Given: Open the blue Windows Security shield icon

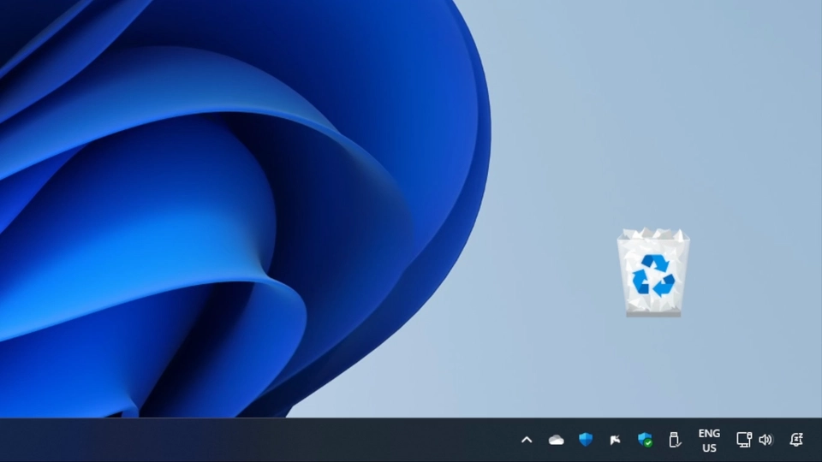Looking at the screenshot, I should [586, 440].
